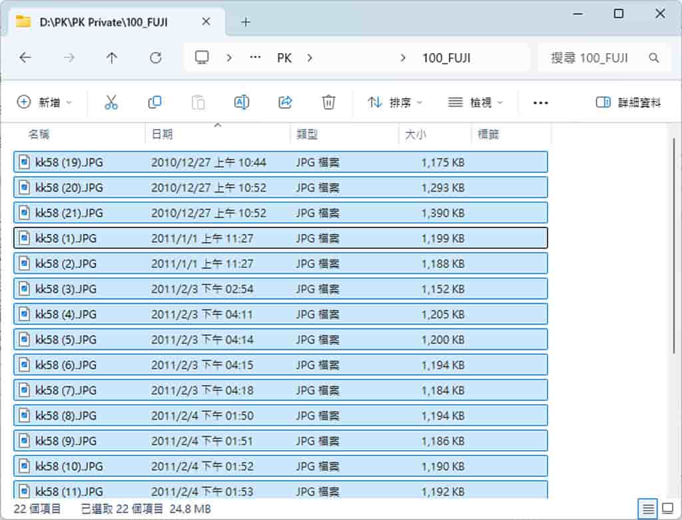Switch to details view icon in status bar
The image size is (682, 520).
tap(647, 508)
